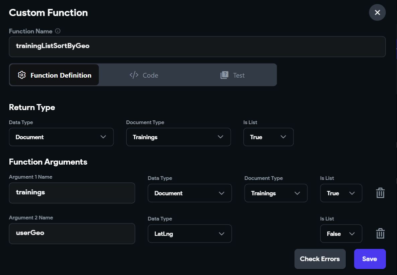Open the Return Type Data Type dropdown

61,137
